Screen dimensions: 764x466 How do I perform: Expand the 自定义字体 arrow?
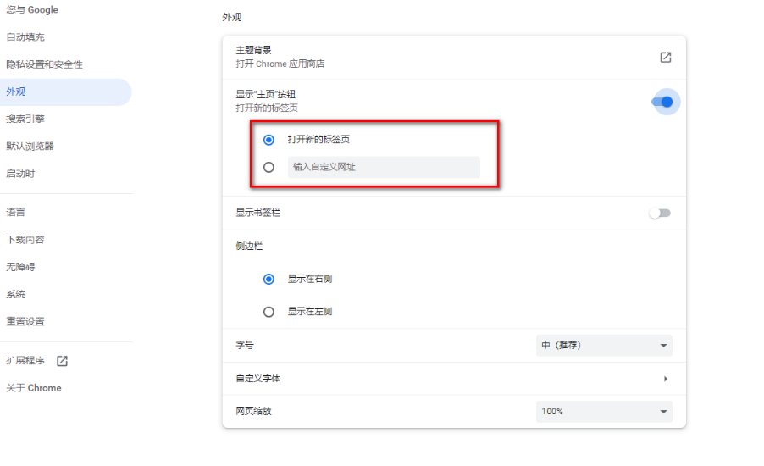point(665,378)
